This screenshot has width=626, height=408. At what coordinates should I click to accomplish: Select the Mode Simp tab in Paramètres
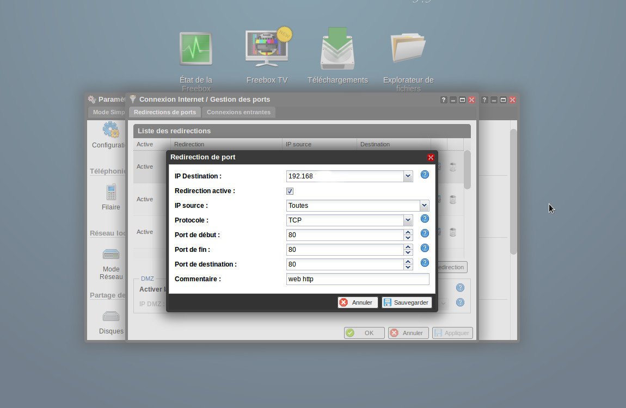pos(107,112)
